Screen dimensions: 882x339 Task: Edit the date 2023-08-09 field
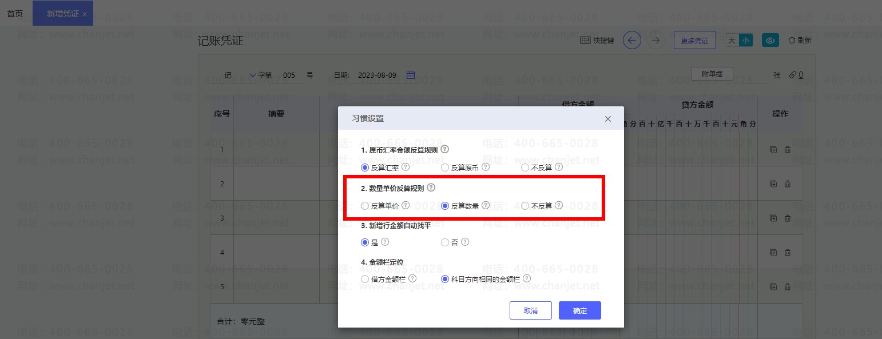point(376,75)
